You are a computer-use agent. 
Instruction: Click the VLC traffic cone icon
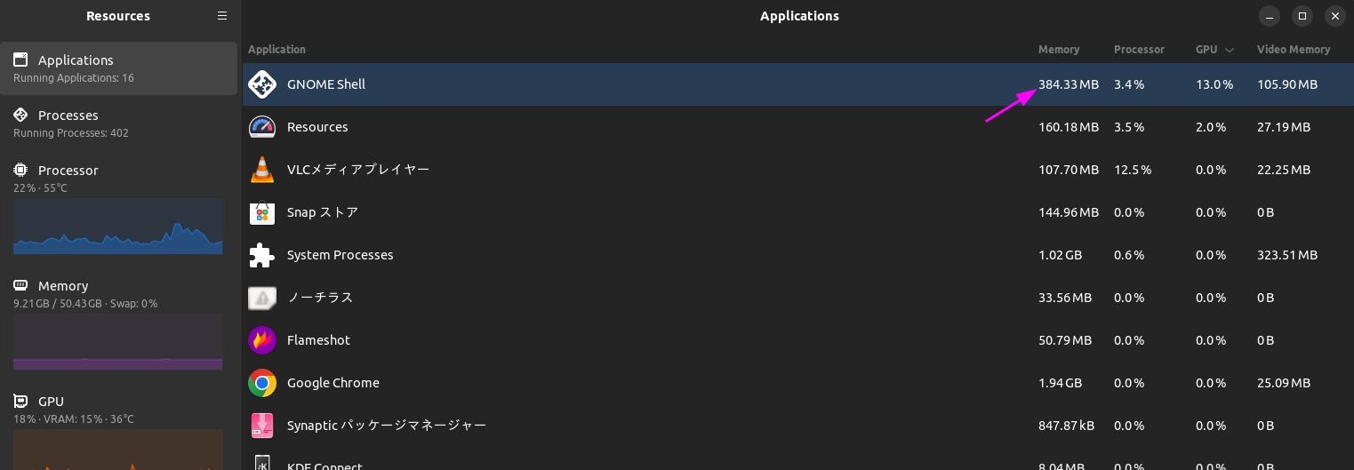261,170
